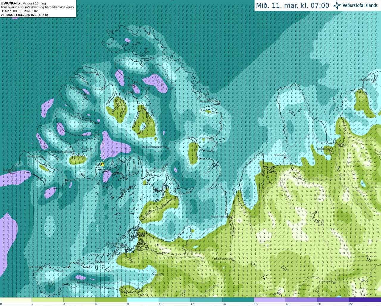Click the Siglufjörður station label
This screenshot has height=306, width=381.
366,80
